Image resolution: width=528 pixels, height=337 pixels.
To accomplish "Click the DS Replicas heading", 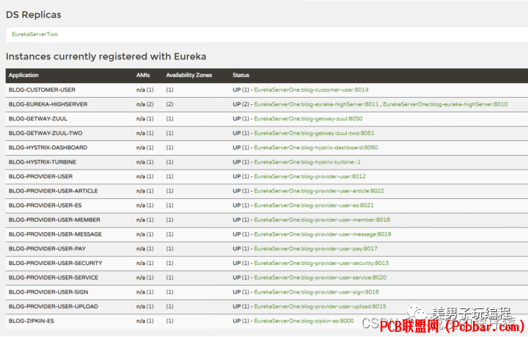I will (x=33, y=15).
